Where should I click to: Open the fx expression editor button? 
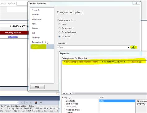point(133,47)
